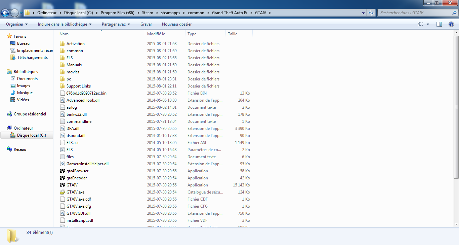459x245 pixels.
Task: Select the GTAIV.exe security catalog icon
Action: coord(62,192)
